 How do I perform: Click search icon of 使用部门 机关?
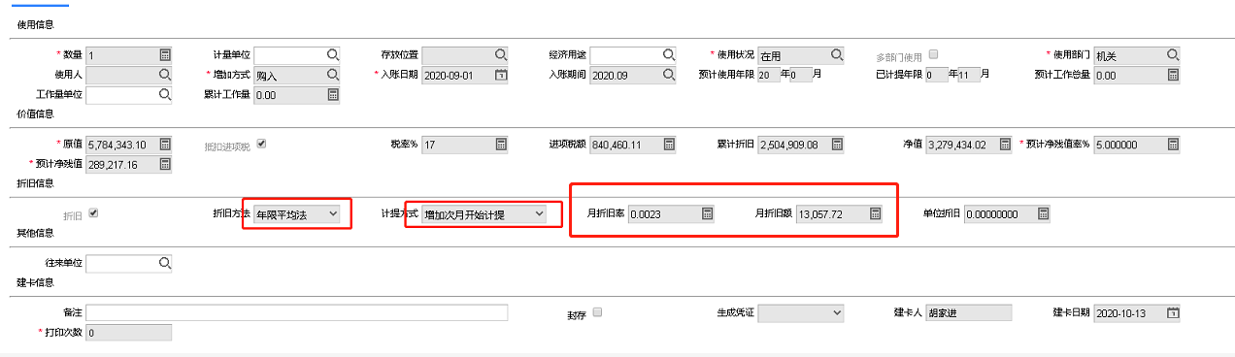pyautogui.click(x=1172, y=54)
